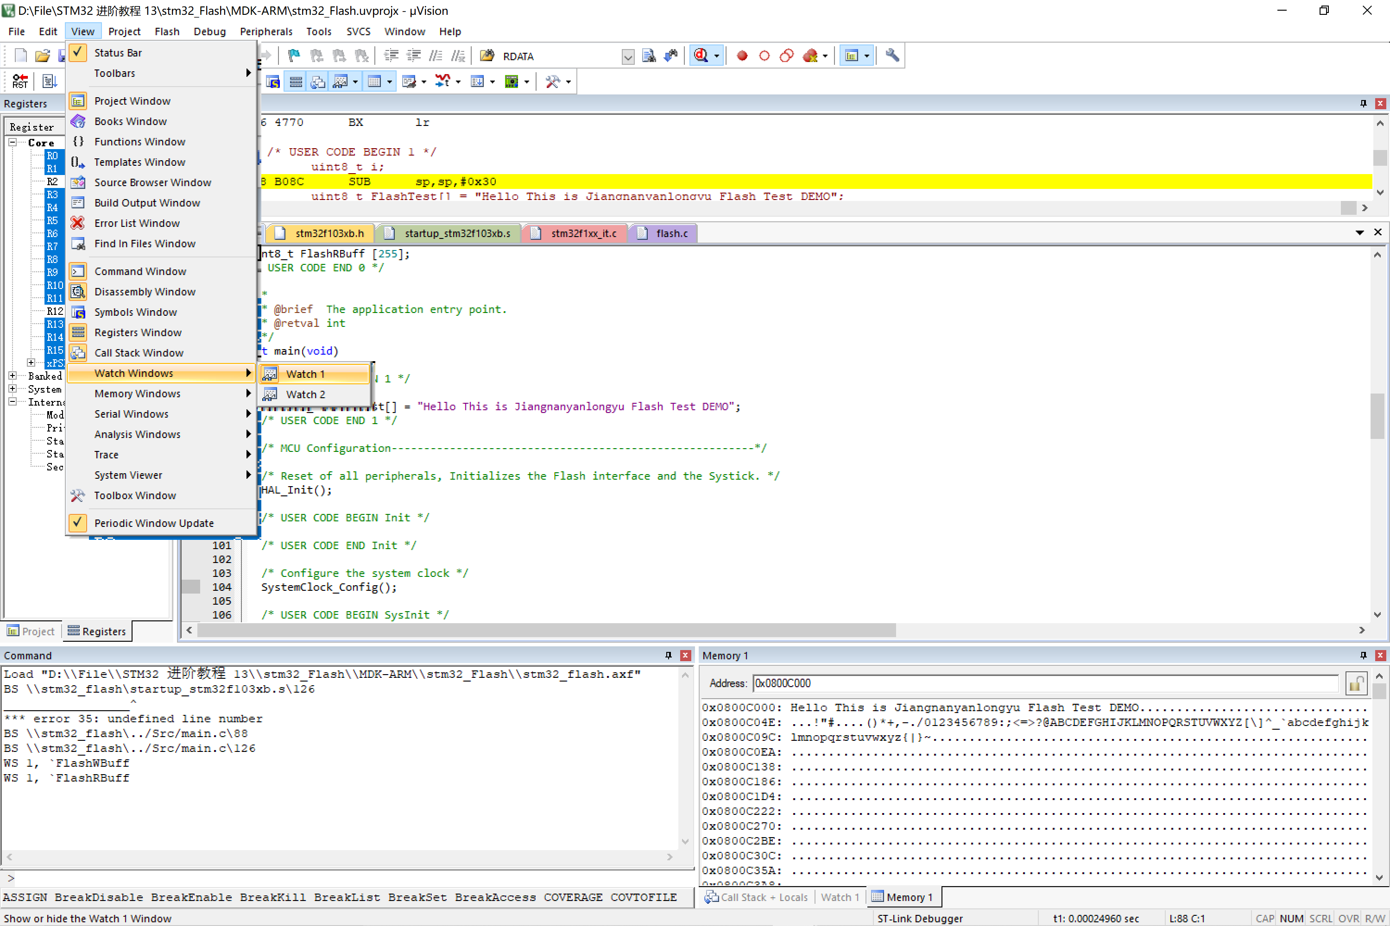1390x926 pixels.
Task: Open the Configuration wrench icon
Action: pos(892,56)
